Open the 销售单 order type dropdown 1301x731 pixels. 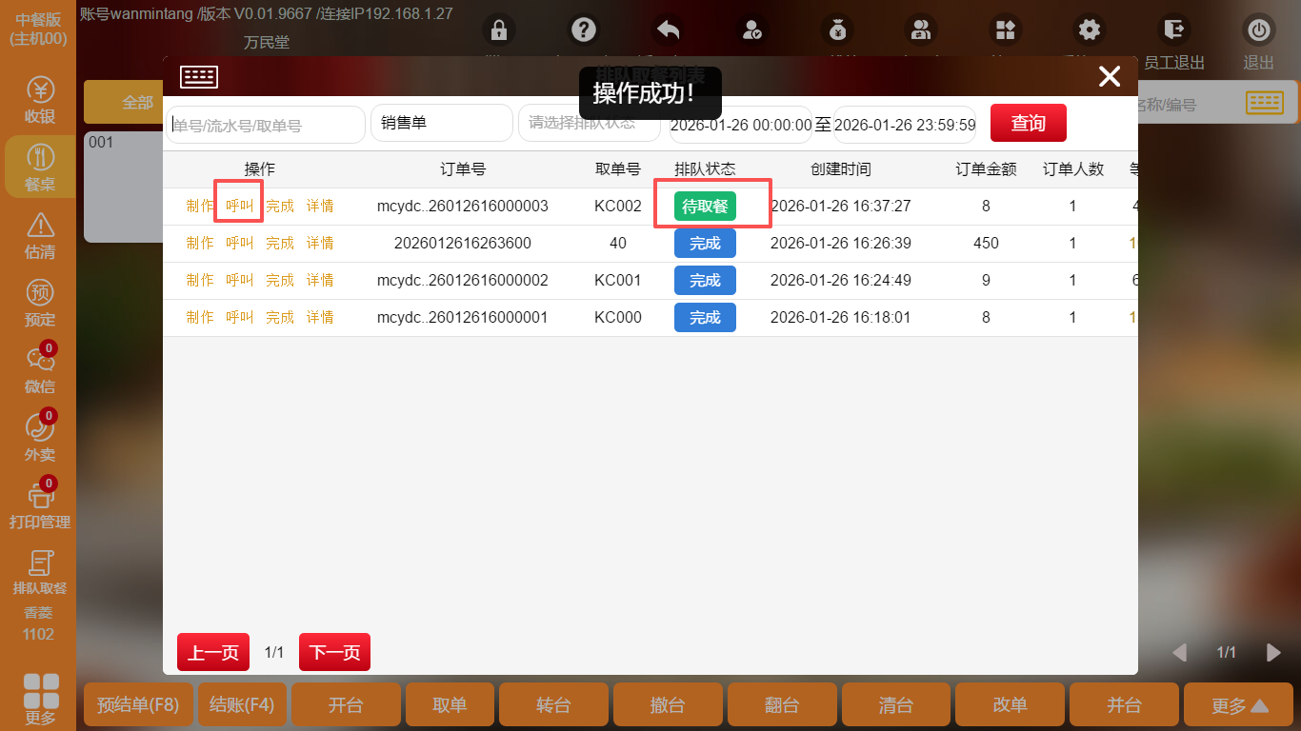click(441, 124)
